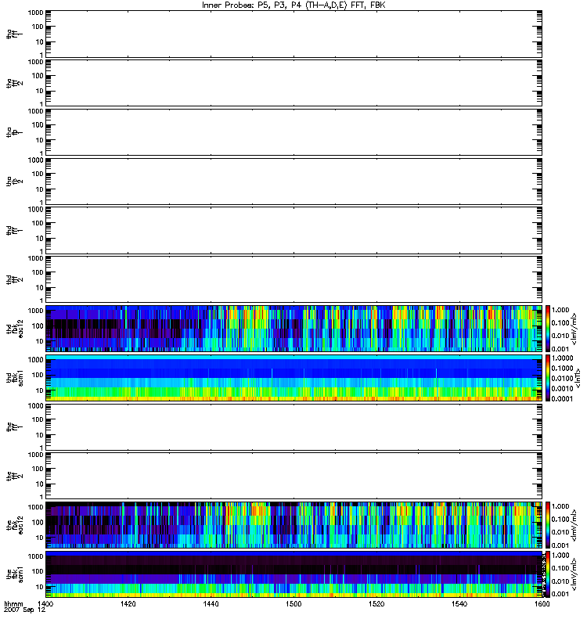Click the '0.0010' value on the nT color bar
This screenshot has width=587, height=626.
tap(562, 388)
